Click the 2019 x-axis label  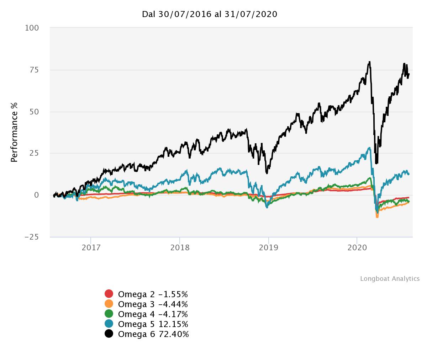pyautogui.click(x=268, y=248)
